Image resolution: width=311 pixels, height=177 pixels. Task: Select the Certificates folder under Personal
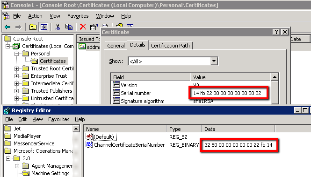pos(53,61)
